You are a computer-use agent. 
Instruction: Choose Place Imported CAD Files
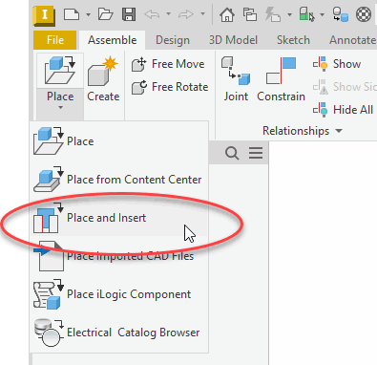point(119,256)
